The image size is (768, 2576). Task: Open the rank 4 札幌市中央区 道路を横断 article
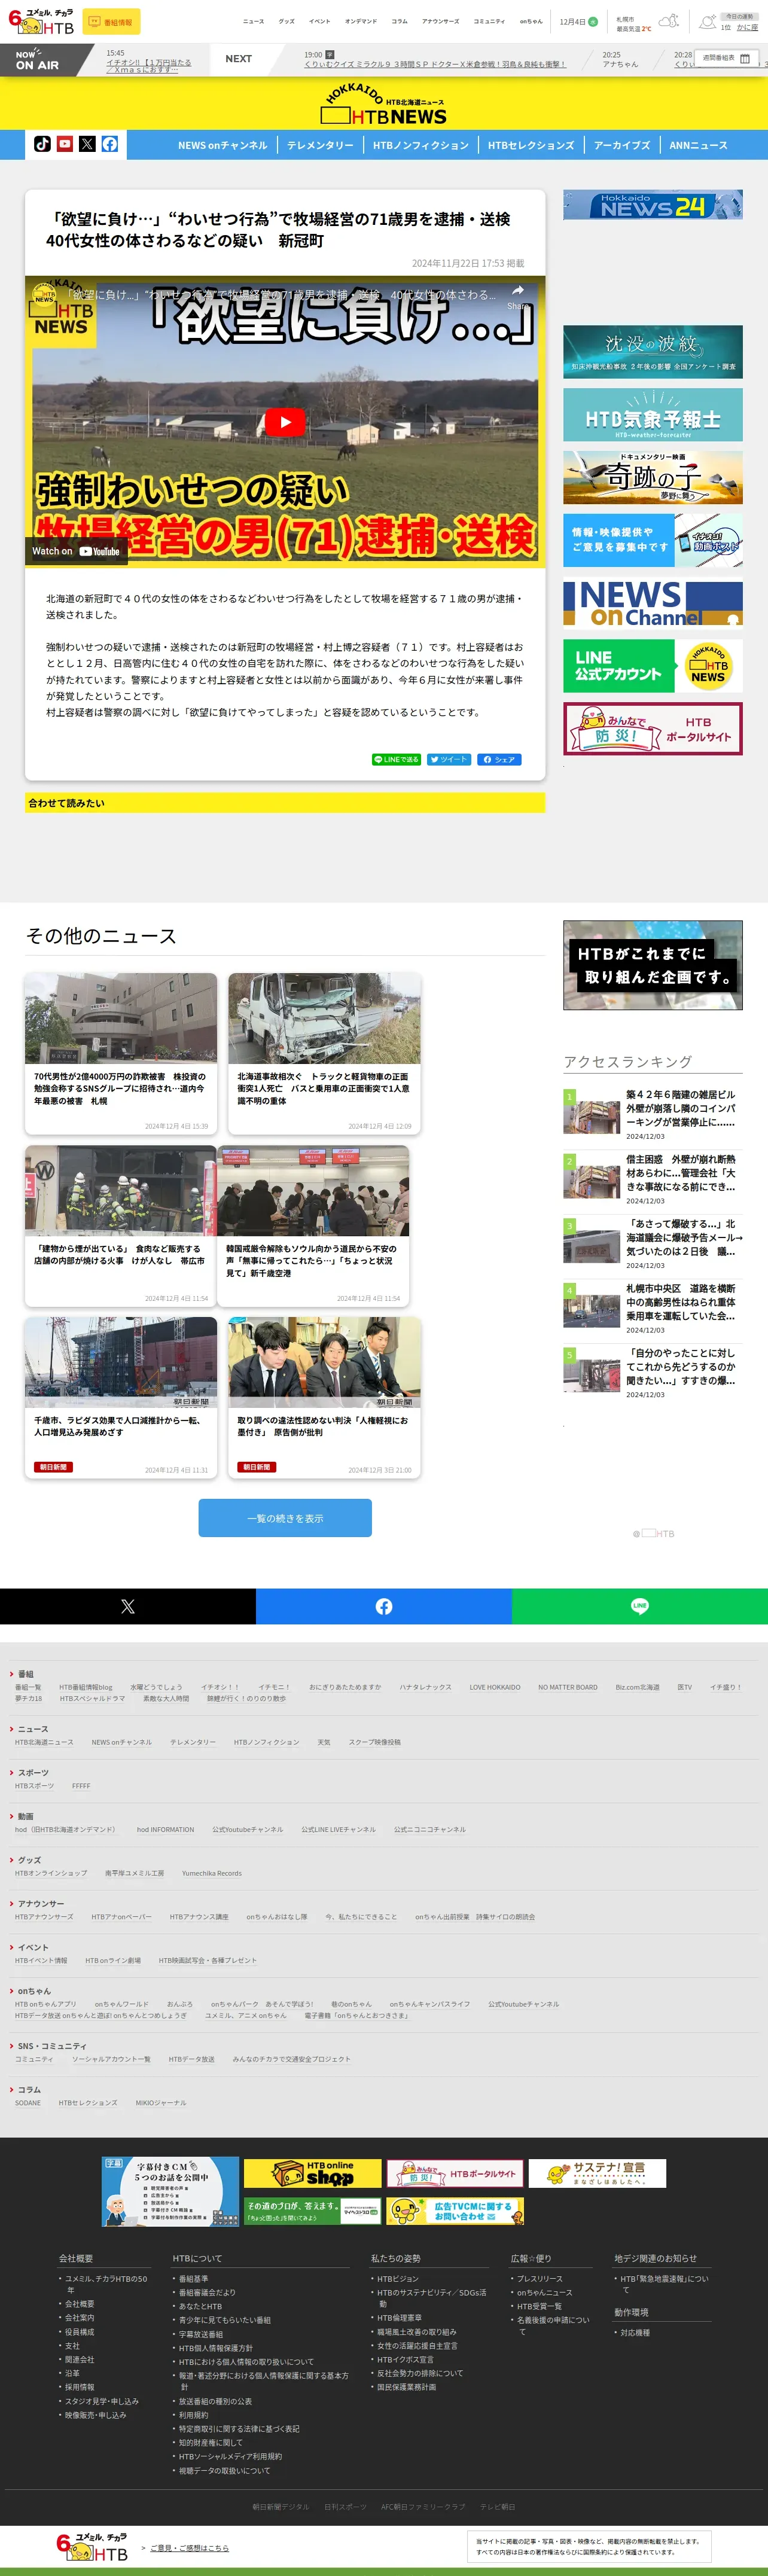(x=653, y=1308)
